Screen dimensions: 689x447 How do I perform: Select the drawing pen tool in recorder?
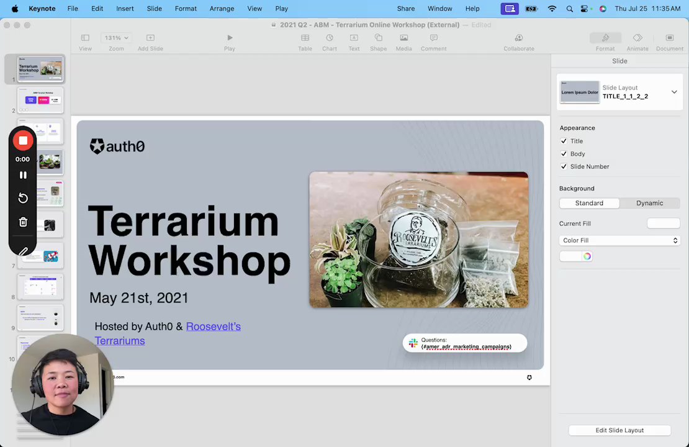24,251
